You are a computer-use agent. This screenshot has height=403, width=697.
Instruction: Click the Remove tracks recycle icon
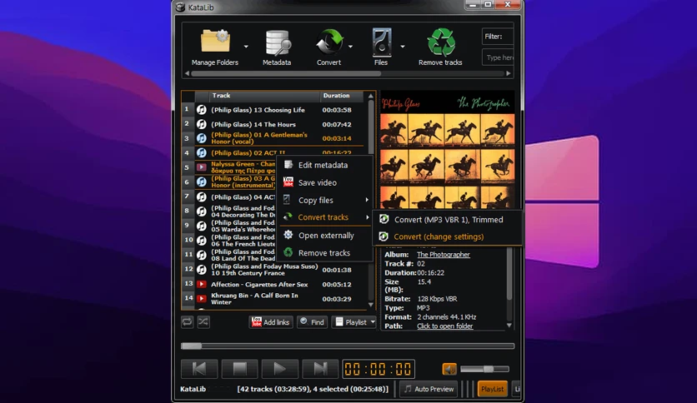[440, 47]
